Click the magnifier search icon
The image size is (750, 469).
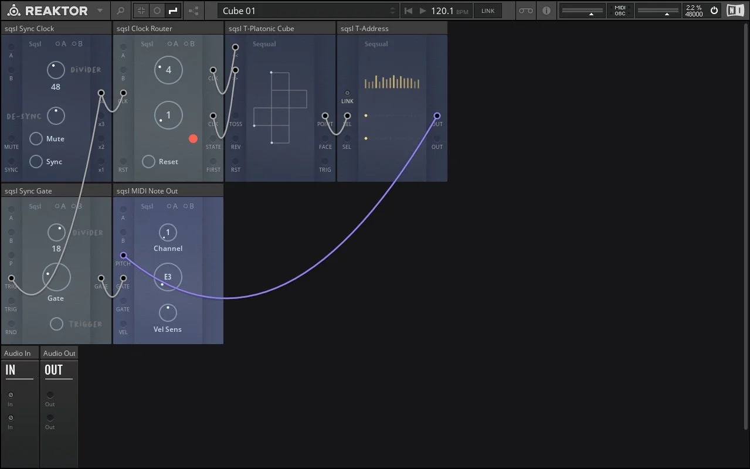[x=120, y=11]
